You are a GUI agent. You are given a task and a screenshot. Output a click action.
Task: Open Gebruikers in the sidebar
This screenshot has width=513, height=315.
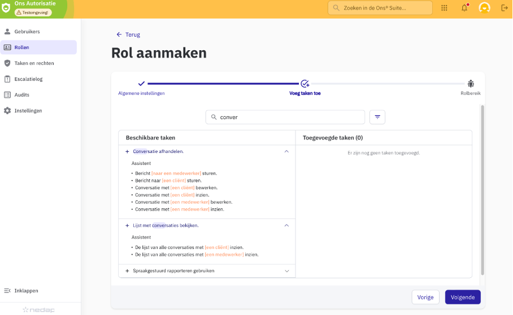(x=27, y=32)
